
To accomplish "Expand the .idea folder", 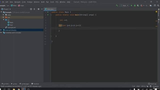I will pyautogui.click(x=3, y=15).
